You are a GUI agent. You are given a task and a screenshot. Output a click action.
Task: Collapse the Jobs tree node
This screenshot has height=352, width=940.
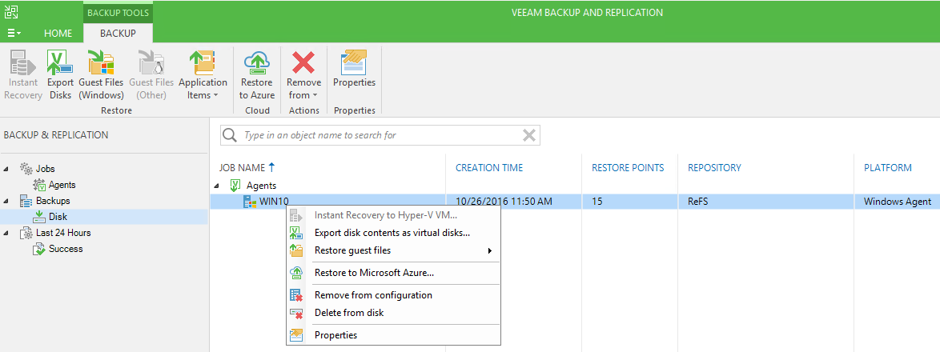(x=6, y=170)
